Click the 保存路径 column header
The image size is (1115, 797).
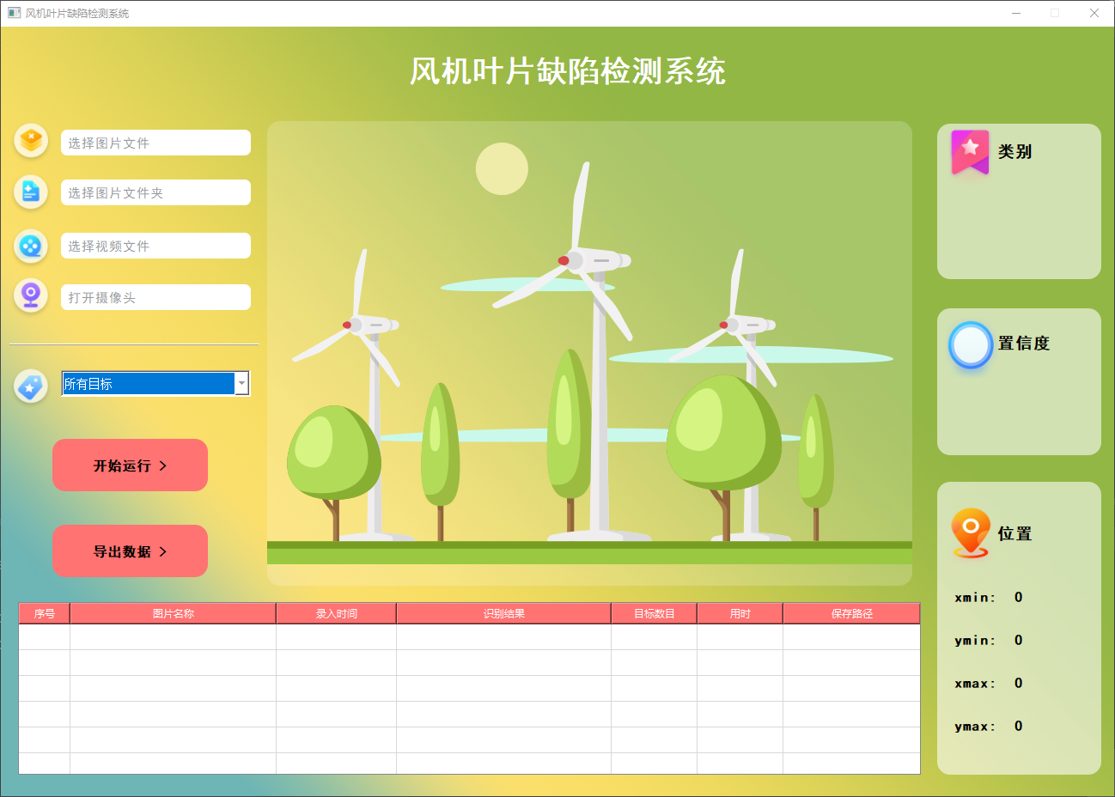851,612
